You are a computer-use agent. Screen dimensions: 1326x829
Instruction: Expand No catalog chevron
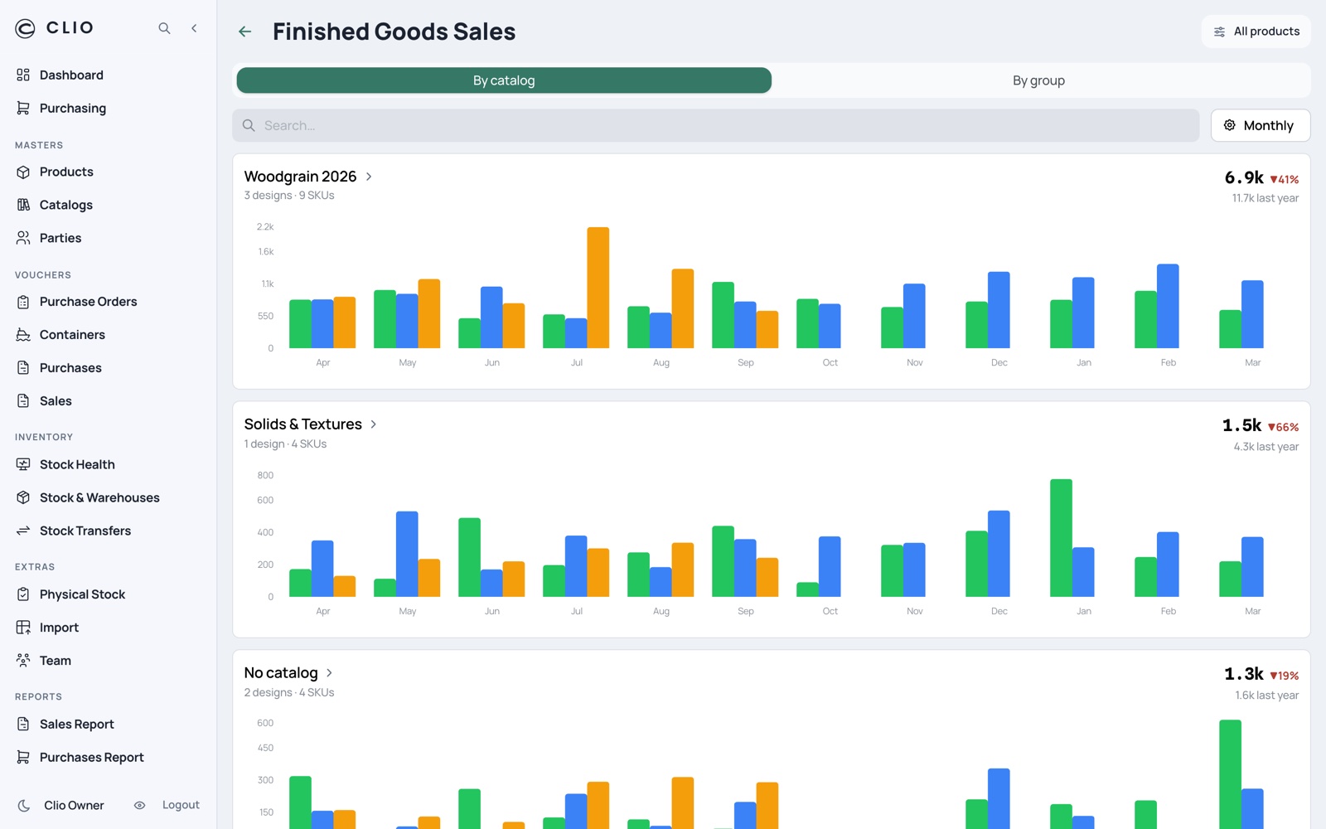pos(329,673)
